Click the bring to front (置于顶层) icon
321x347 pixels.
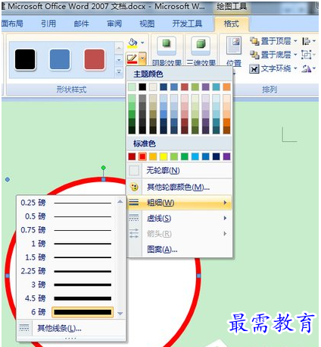(254, 41)
